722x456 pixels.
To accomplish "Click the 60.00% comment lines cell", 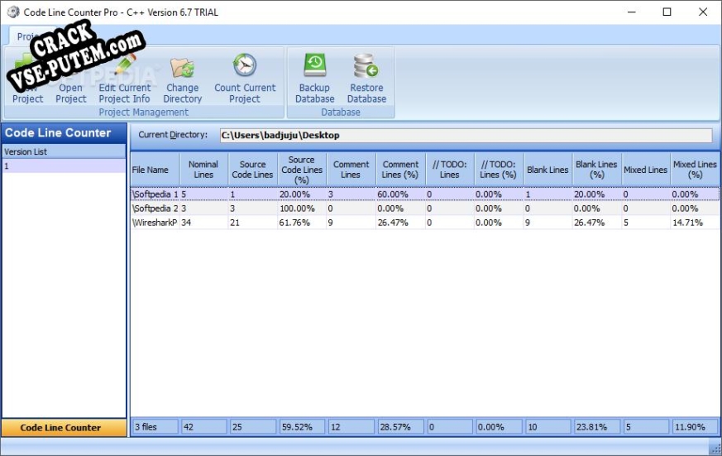I will pos(400,194).
